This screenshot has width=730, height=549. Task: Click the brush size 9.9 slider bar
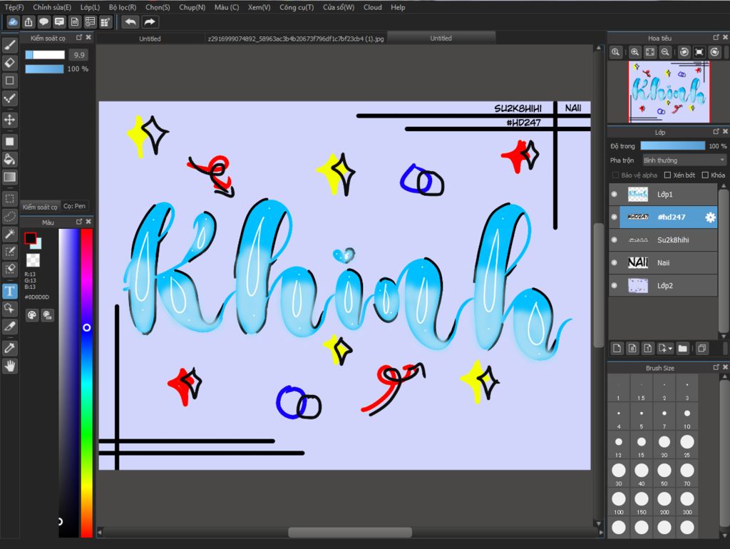tap(45, 54)
